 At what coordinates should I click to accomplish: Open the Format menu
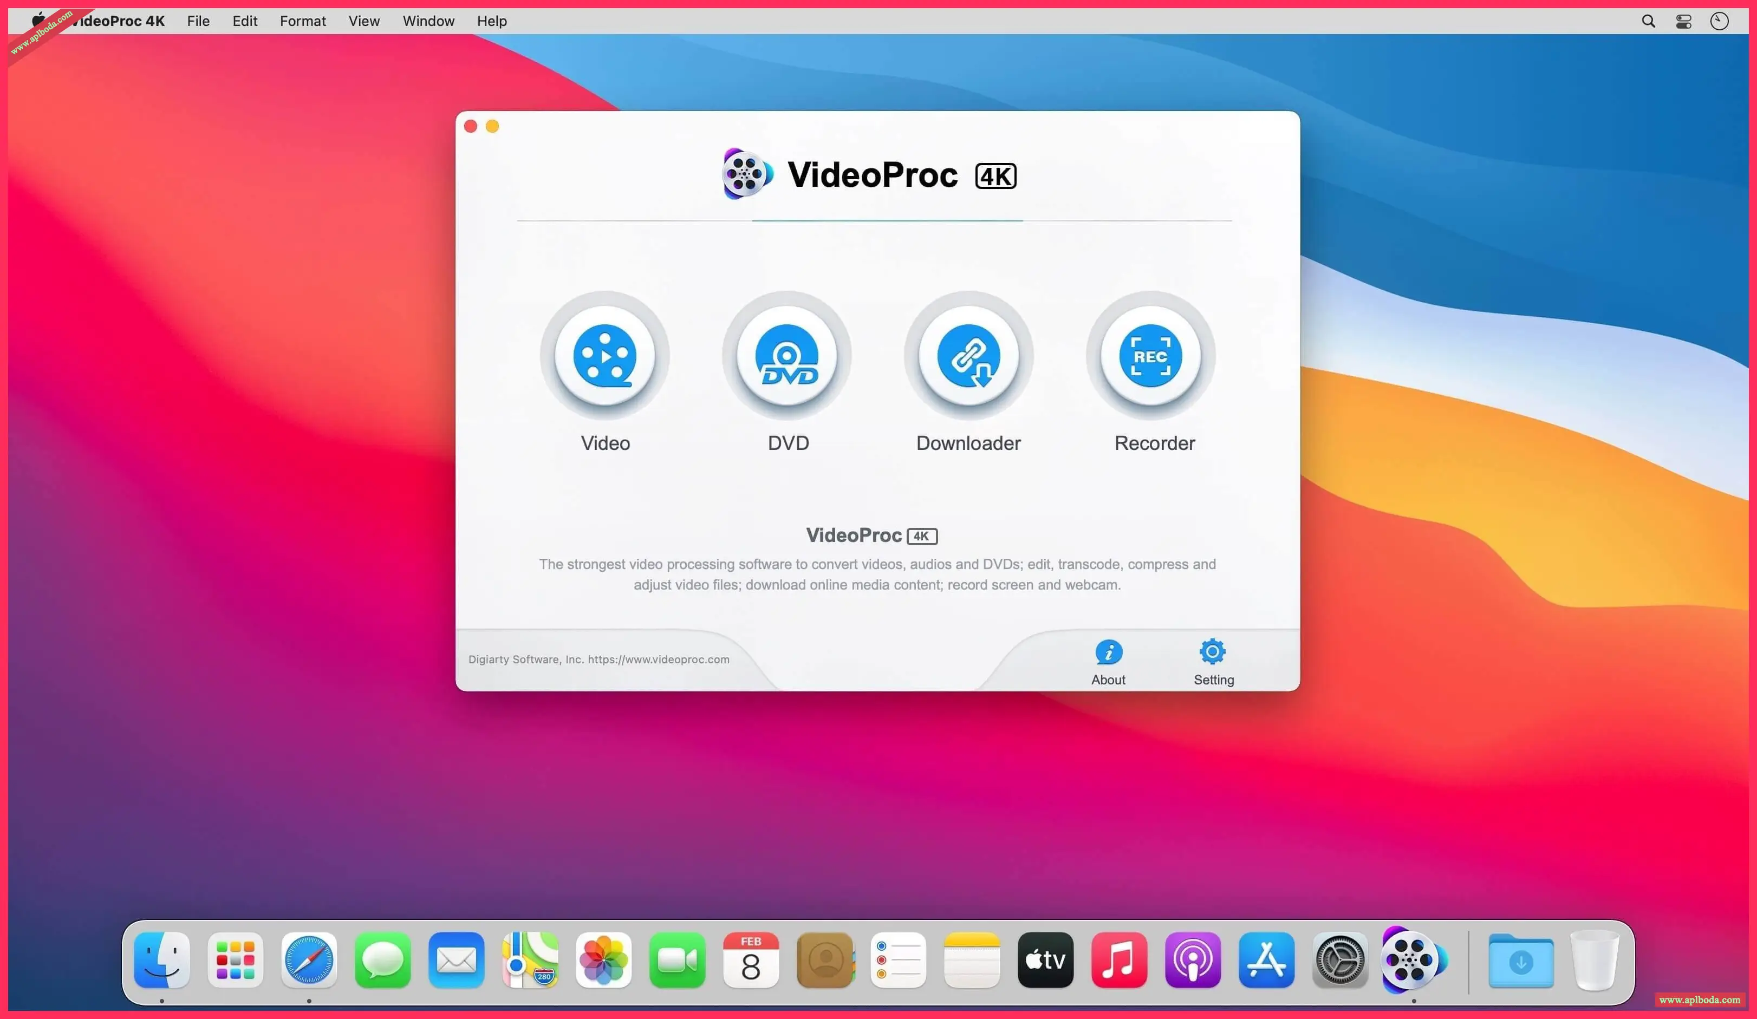(303, 21)
